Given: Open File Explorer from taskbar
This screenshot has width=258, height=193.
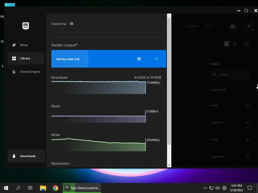Looking at the screenshot, I should tap(43, 188).
